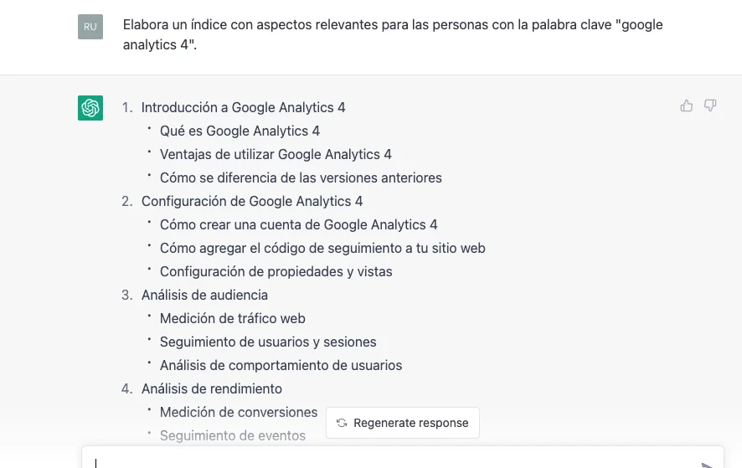Click "Cómo crear una cuenta" bullet
Image resolution: width=742 pixels, height=468 pixels.
click(x=298, y=224)
